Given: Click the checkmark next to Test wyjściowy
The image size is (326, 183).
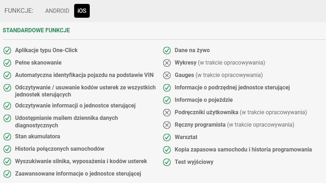Looking at the screenshot, I should (x=167, y=162).
